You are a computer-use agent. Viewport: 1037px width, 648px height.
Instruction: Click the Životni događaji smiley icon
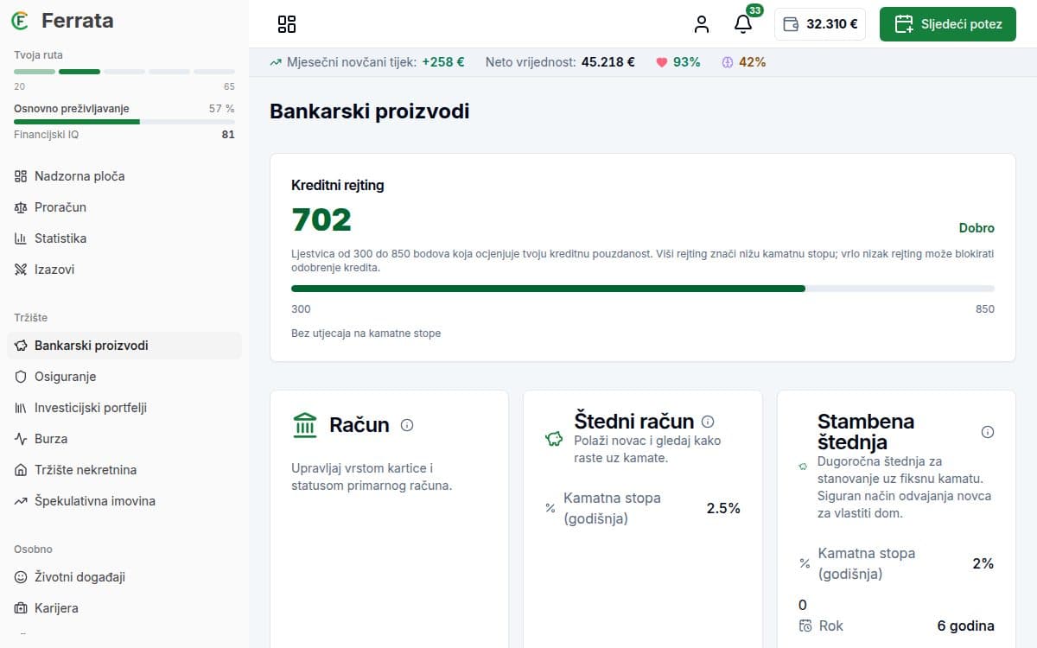21,577
